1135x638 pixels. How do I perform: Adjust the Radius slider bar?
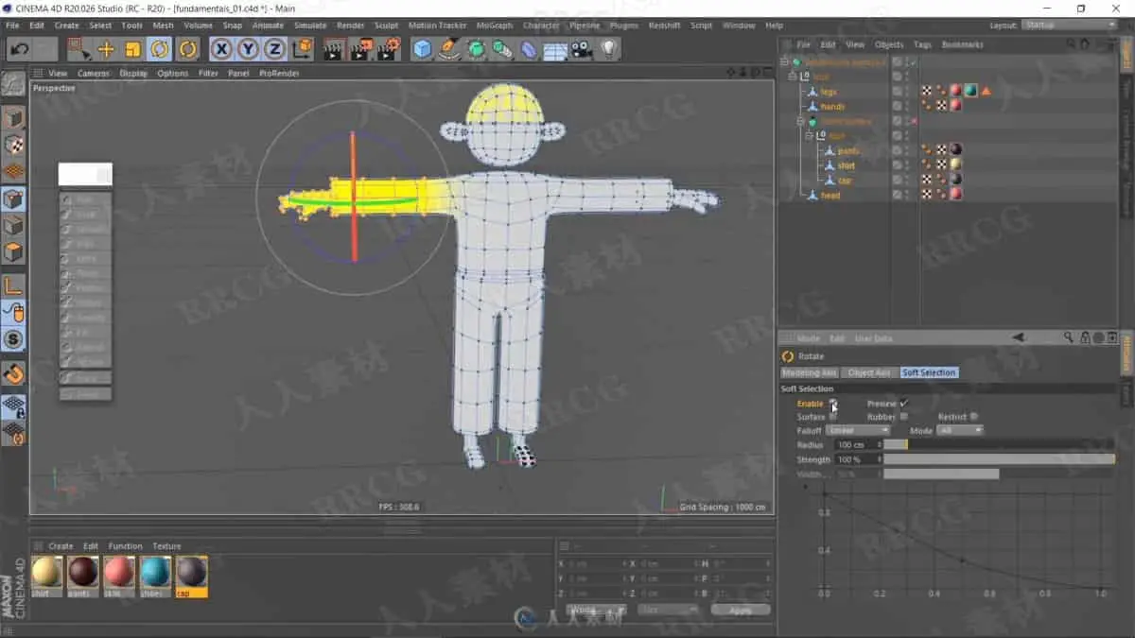(1000, 444)
